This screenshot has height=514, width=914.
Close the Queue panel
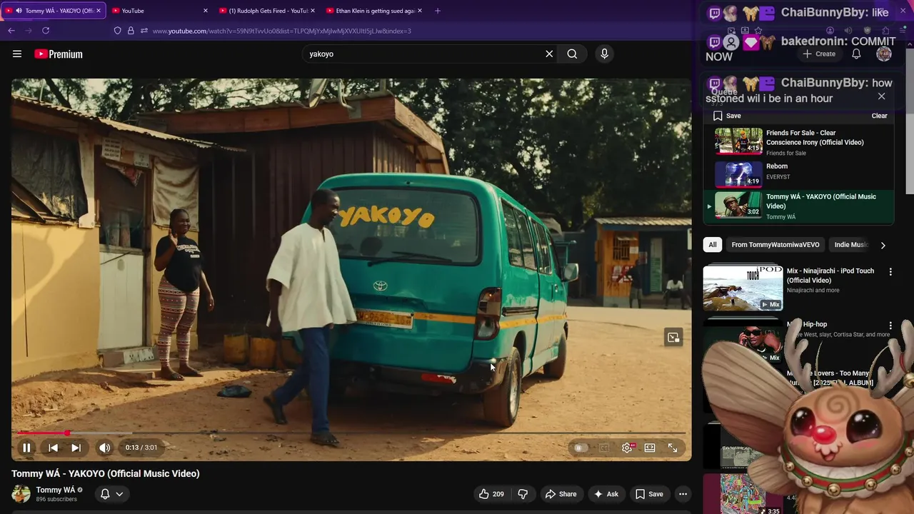click(x=881, y=96)
